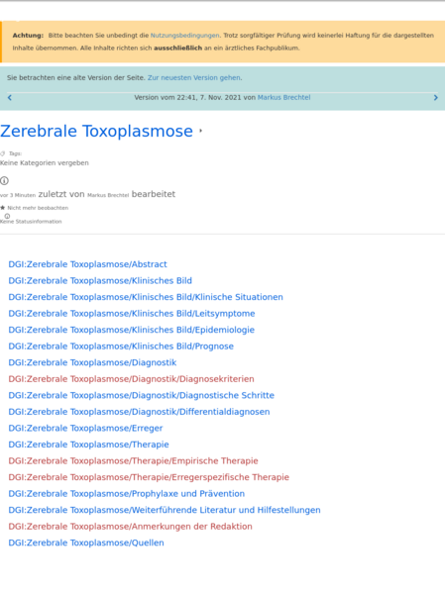Open the Erregerspezifische Therapie link
This screenshot has height=593, width=445.
coord(149,477)
